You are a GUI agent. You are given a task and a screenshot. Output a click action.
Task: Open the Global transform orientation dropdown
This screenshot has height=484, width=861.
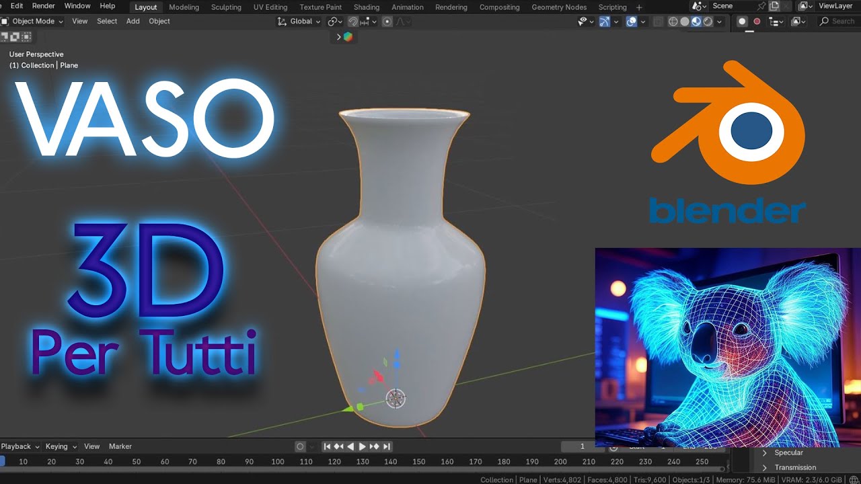(x=300, y=22)
